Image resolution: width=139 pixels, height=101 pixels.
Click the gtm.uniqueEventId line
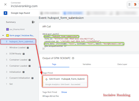point(55,46)
